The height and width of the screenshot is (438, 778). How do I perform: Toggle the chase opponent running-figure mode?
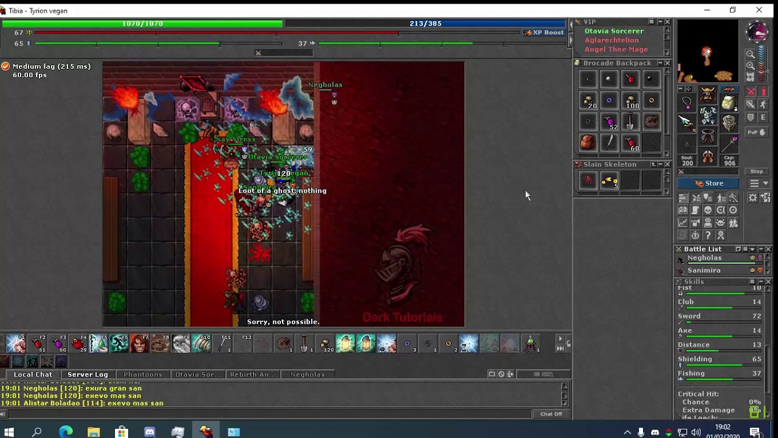click(x=763, y=103)
